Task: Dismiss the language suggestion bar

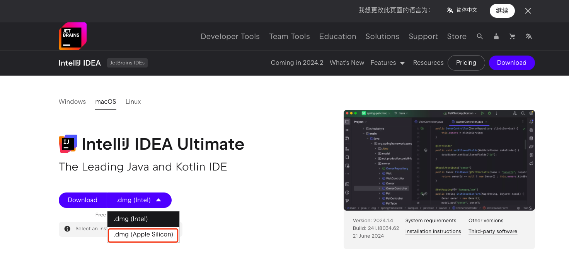Action: tap(528, 11)
